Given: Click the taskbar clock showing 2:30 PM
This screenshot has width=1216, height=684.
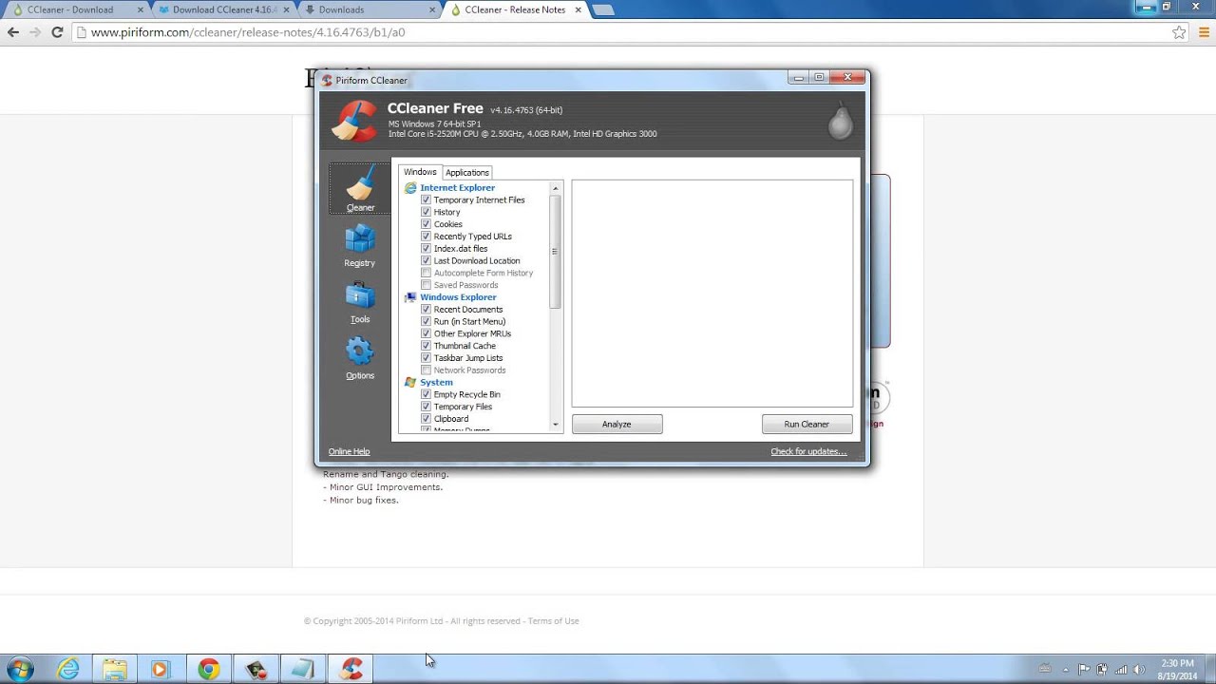Looking at the screenshot, I should 1178,670.
